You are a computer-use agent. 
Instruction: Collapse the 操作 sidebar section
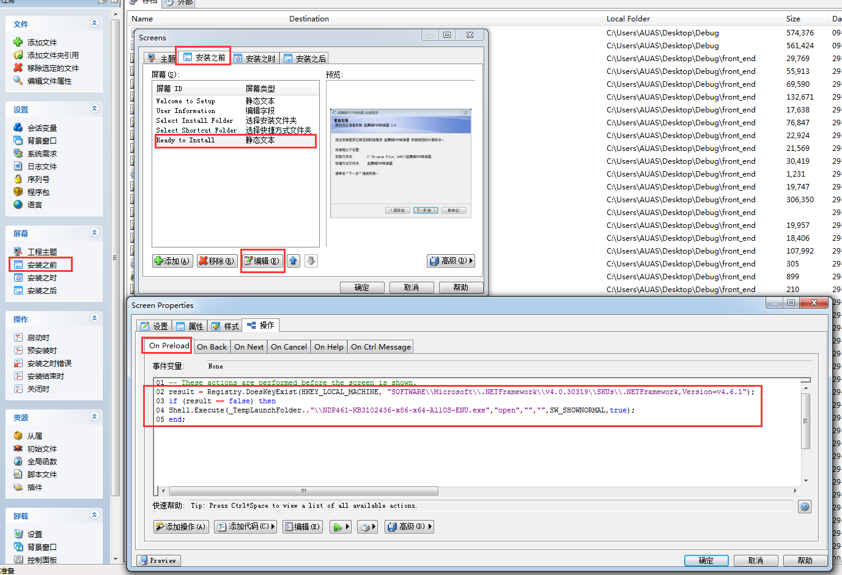pos(94,318)
